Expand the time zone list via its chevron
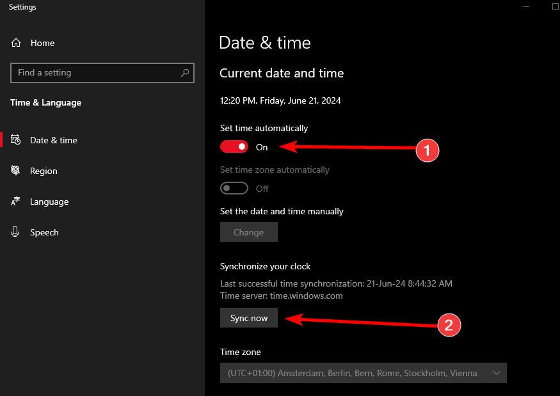560x396 pixels. [496, 373]
